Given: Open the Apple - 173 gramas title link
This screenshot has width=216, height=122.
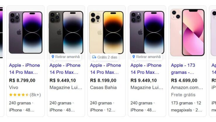Looking at the screenshot, I should point(183,69).
